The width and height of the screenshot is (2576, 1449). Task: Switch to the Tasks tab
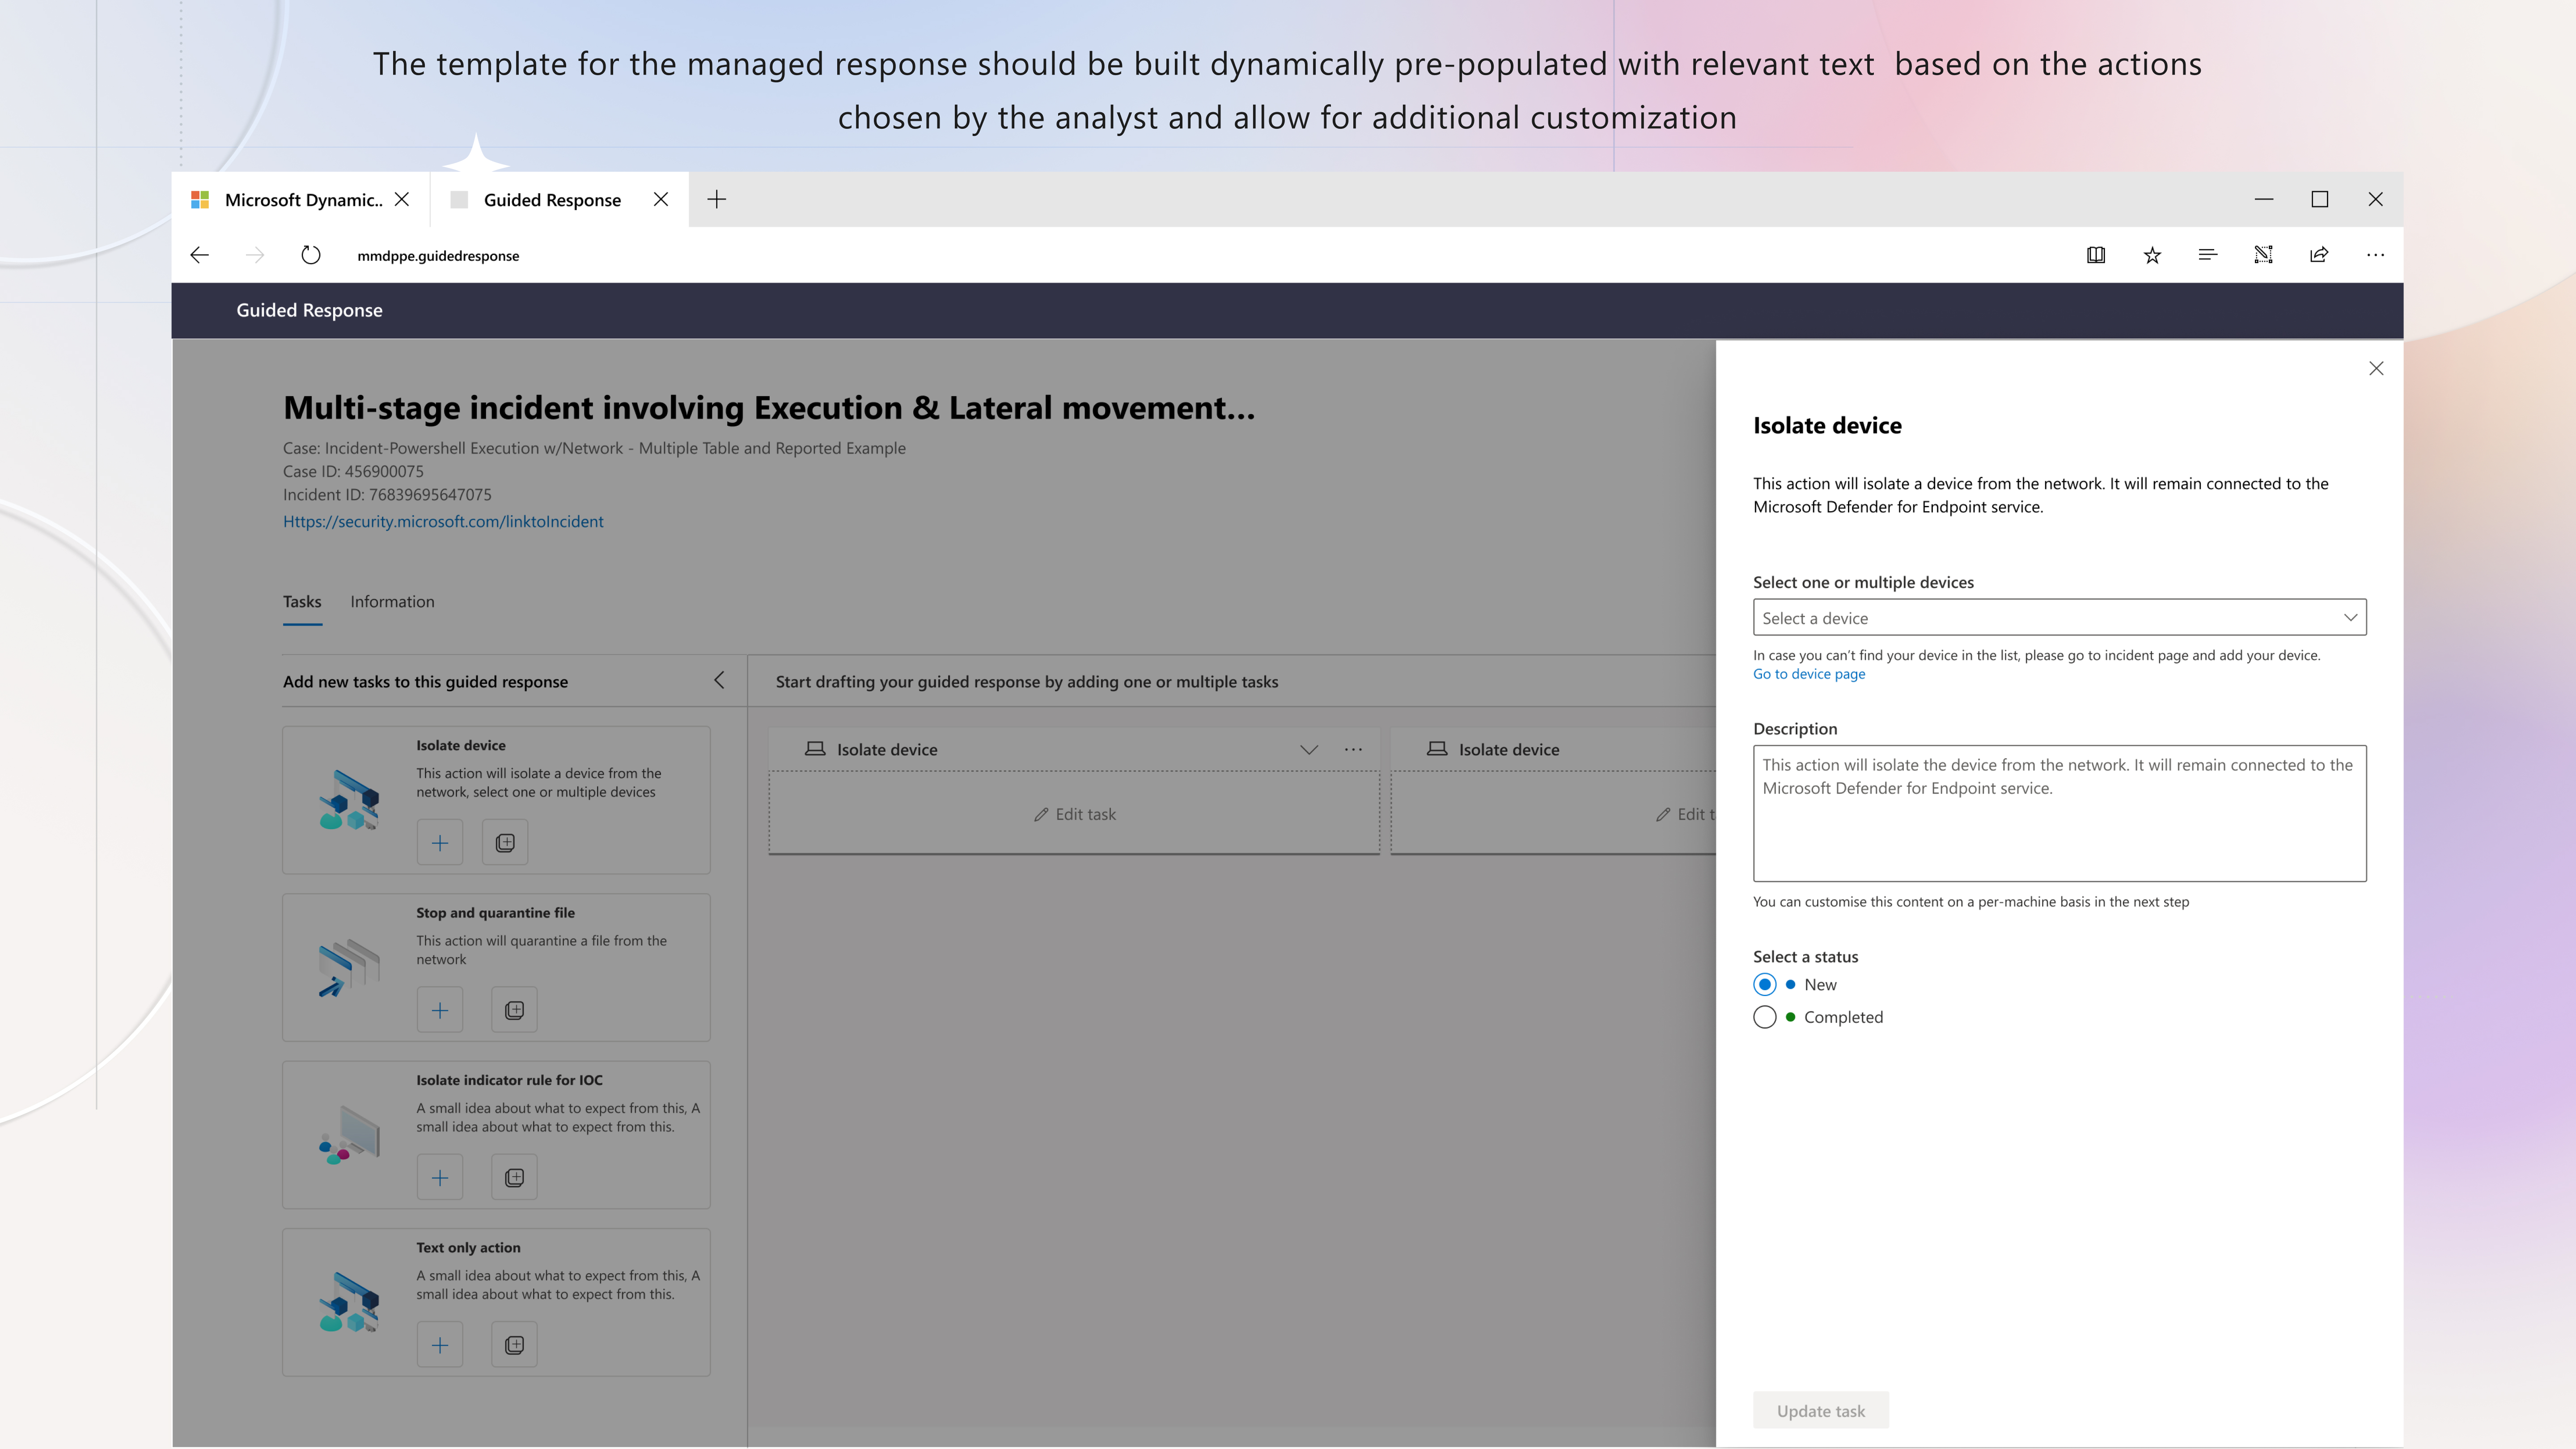point(302,601)
